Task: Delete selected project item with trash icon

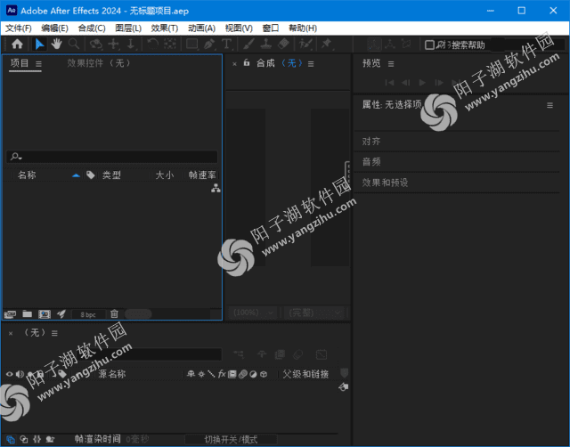Action: click(114, 313)
